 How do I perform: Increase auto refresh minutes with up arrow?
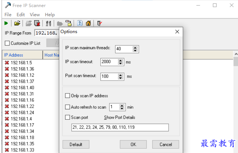click(x=122, y=106)
